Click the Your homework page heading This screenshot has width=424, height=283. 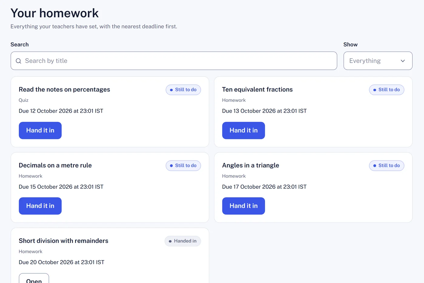click(x=55, y=13)
